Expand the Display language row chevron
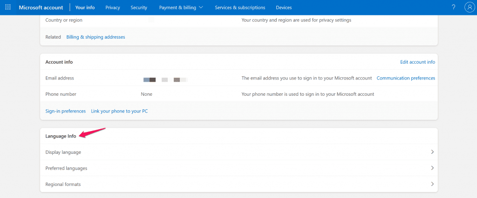Image resolution: width=477 pixels, height=198 pixels. 432,152
